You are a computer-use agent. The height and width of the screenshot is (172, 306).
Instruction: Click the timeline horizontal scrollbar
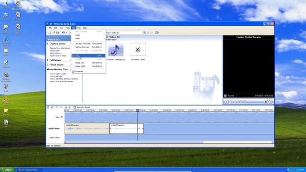(x=135, y=142)
